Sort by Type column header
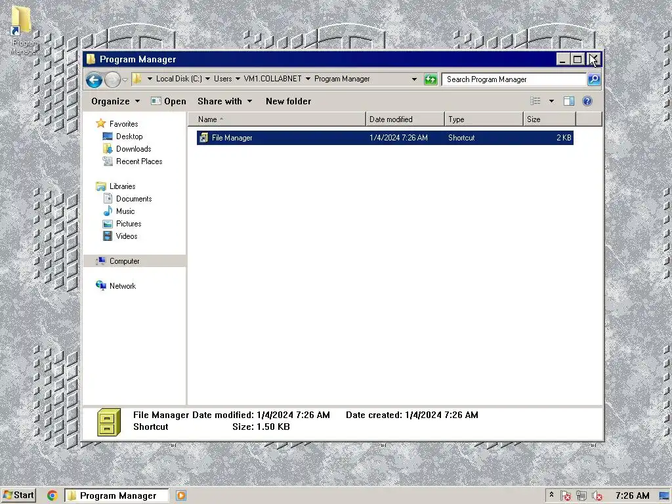This screenshot has width=672, height=504. [484, 119]
